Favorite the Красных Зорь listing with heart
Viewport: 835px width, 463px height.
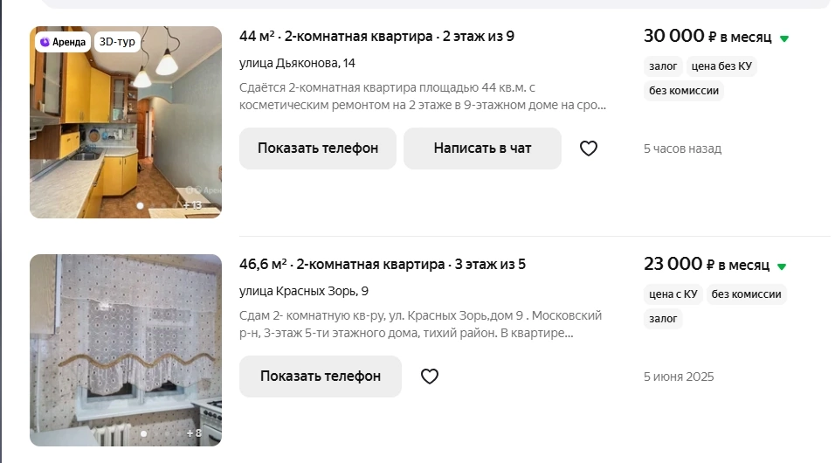pos(430,377)
